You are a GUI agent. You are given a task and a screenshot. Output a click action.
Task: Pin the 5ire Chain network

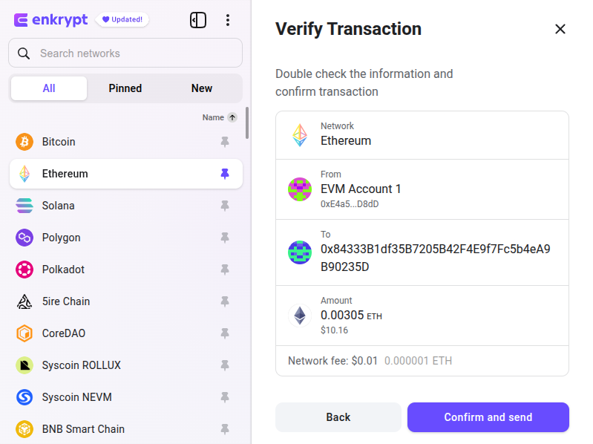click(x=225, y=301)
